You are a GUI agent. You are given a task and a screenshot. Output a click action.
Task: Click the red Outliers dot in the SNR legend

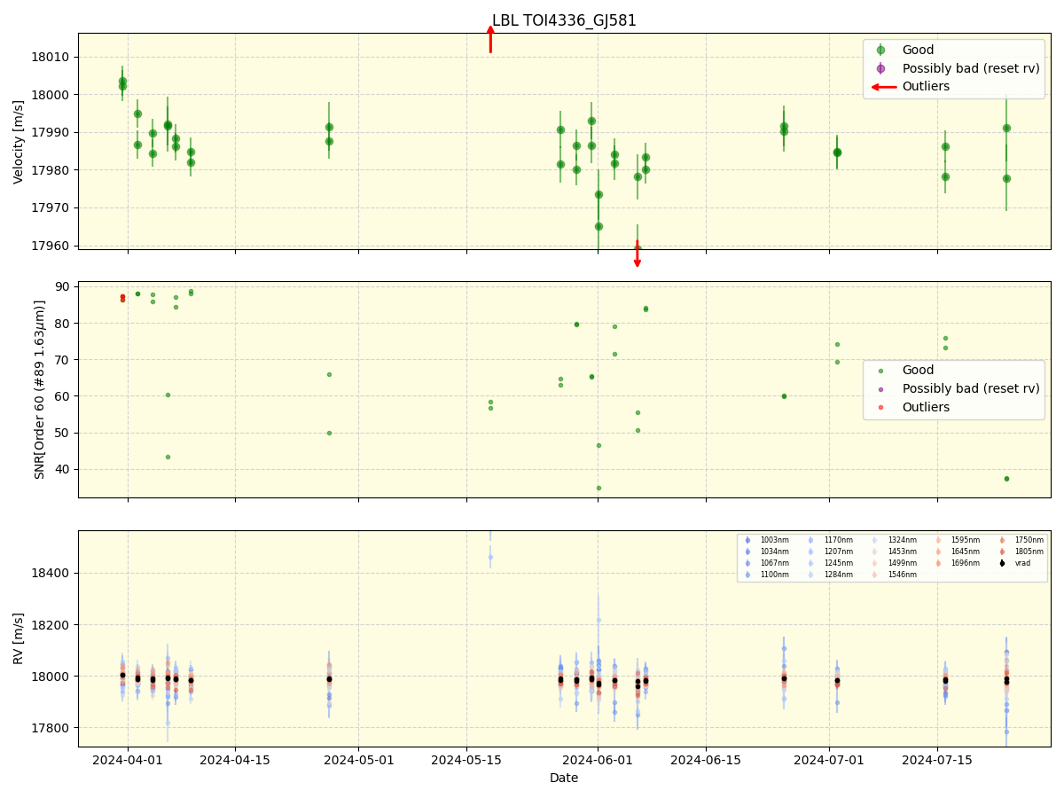click(x=880, y=408)
